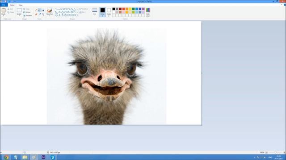Image resolution: width=286 pixels, height=160 pixels.
Task: Choose the Oval callout shape
Action: (x=71, y=15)
